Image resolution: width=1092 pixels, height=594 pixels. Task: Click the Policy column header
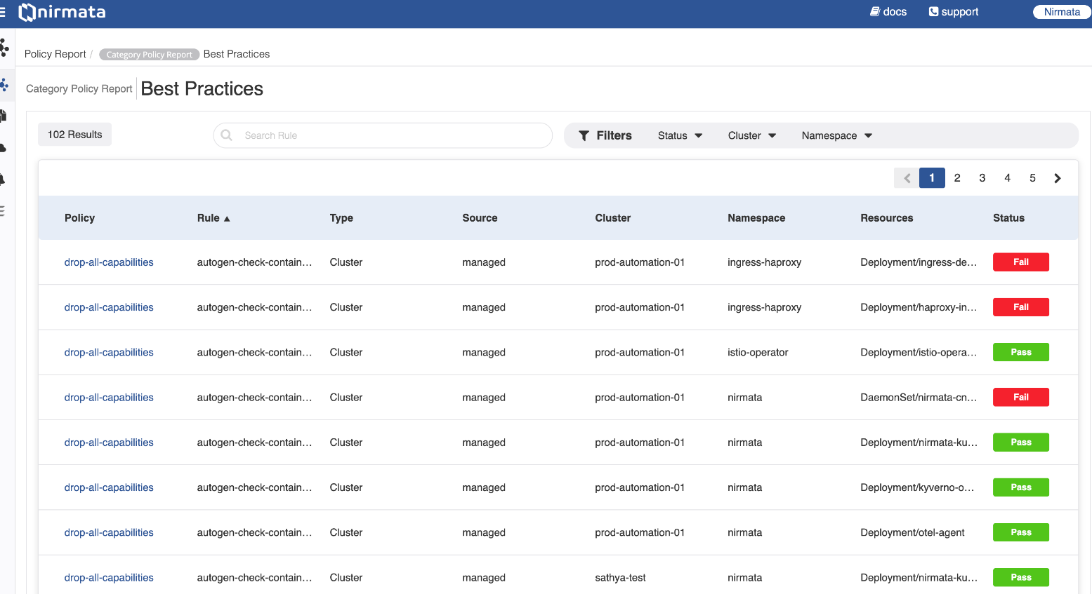[79, 218]
